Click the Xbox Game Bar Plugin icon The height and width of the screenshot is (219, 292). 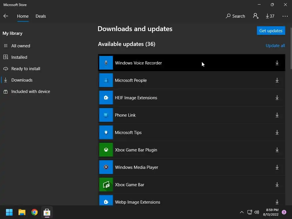pyautogui.click(x=106, y=150)
